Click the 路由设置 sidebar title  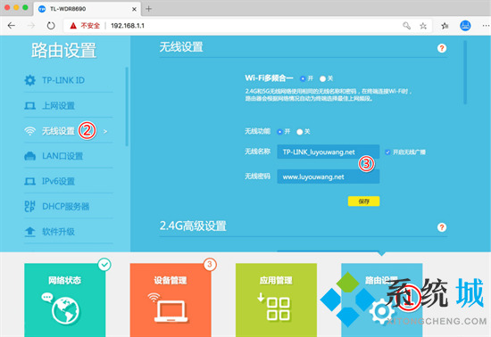(x=63, y=50)
